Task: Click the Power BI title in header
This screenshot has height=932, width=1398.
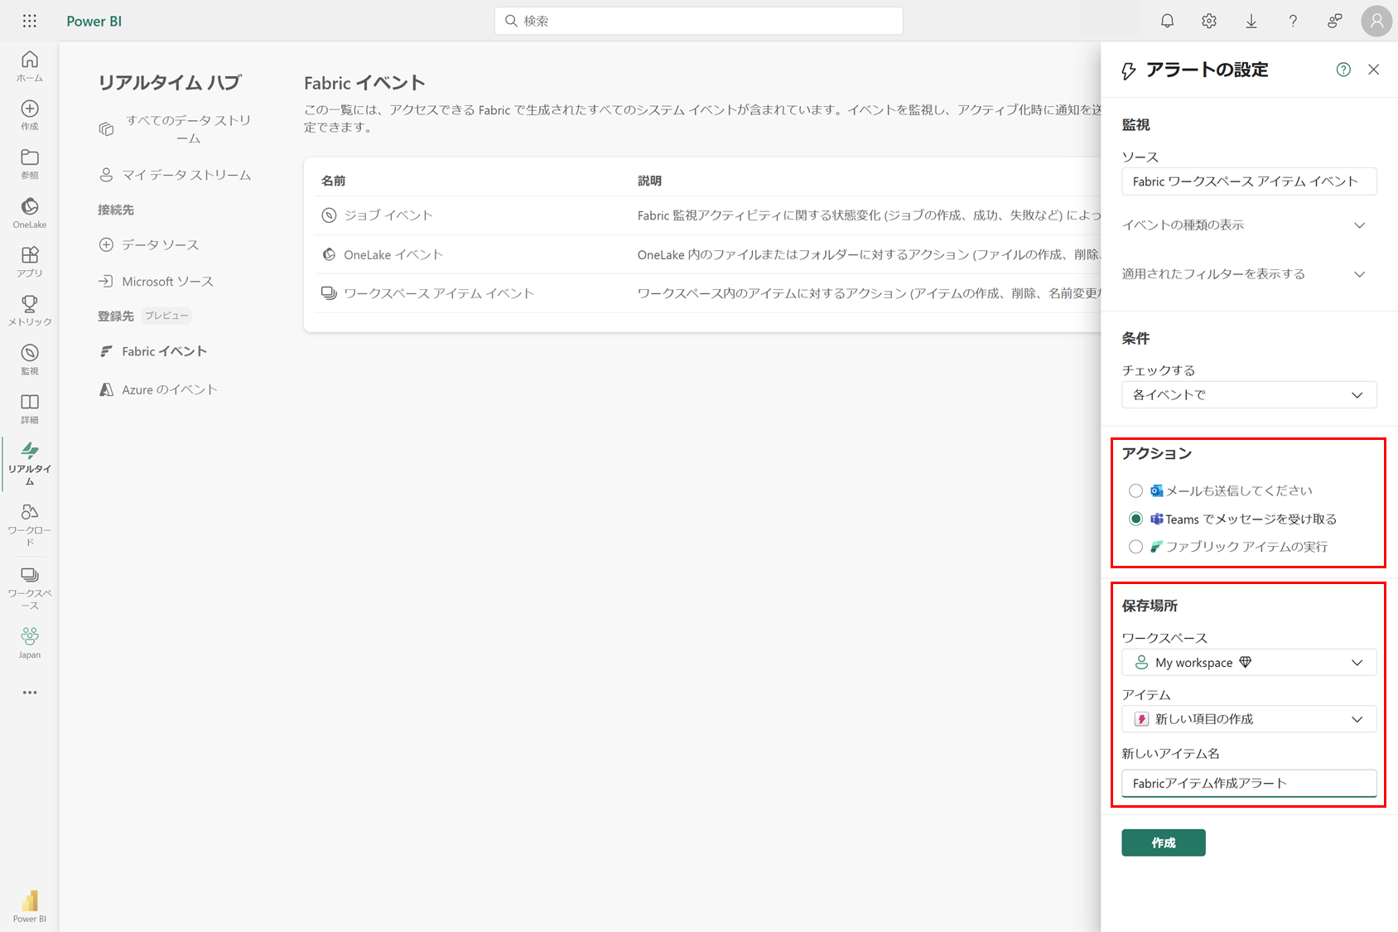Action: (x=94, y=22)
